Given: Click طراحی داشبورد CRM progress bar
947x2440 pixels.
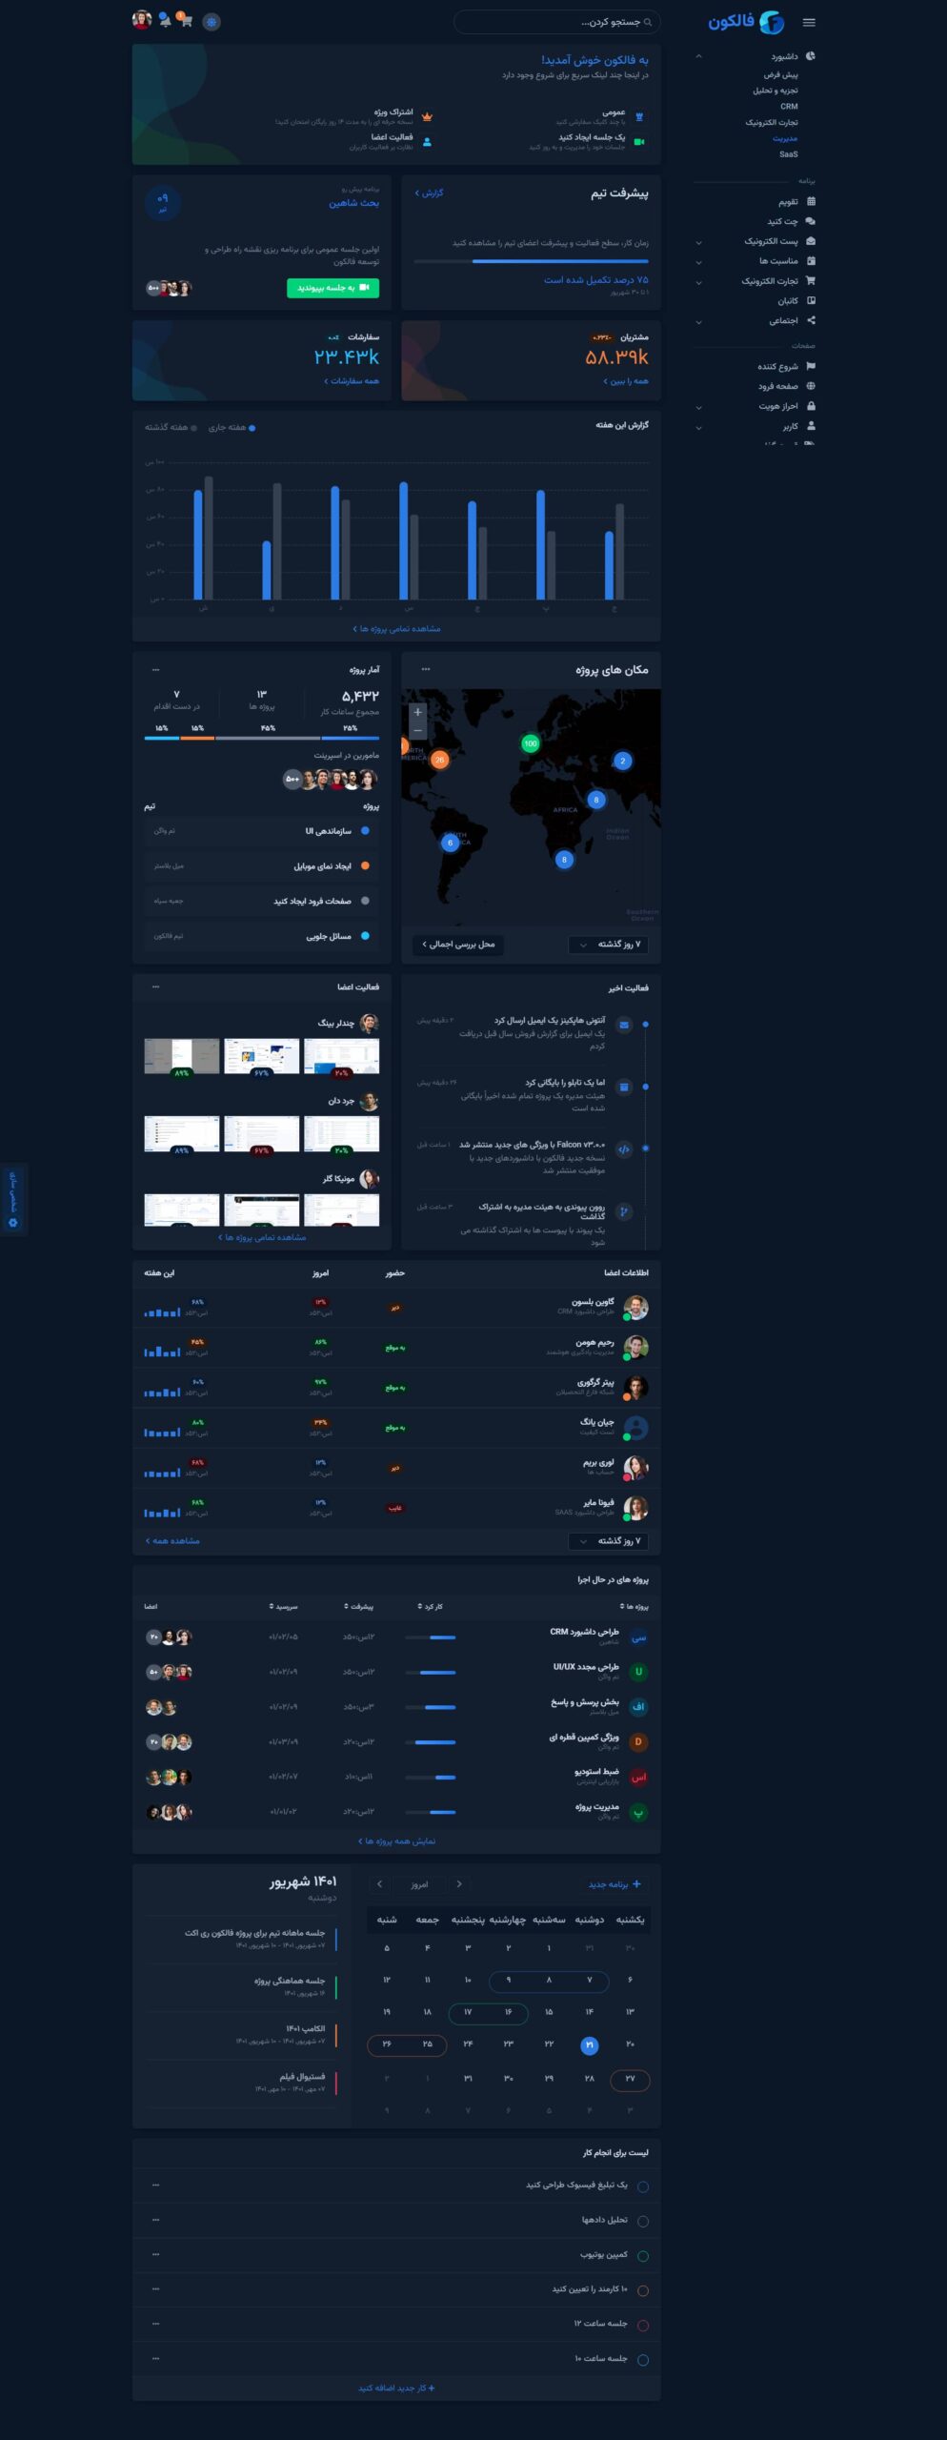Looking at the screenshot, I should tap(430, 1637).
